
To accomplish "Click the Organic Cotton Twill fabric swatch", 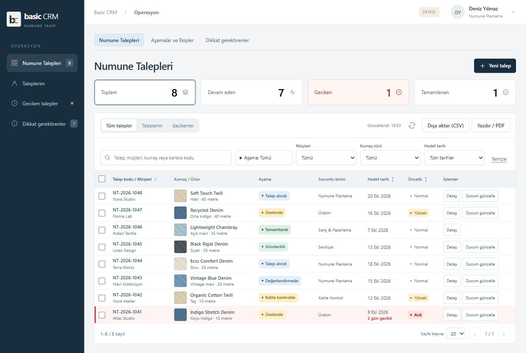I will pos(180,298).
